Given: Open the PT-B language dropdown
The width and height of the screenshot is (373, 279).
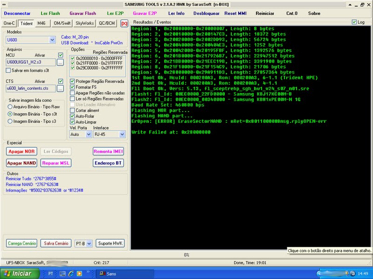Looking at the screenshot, I should tap(83, 243).
